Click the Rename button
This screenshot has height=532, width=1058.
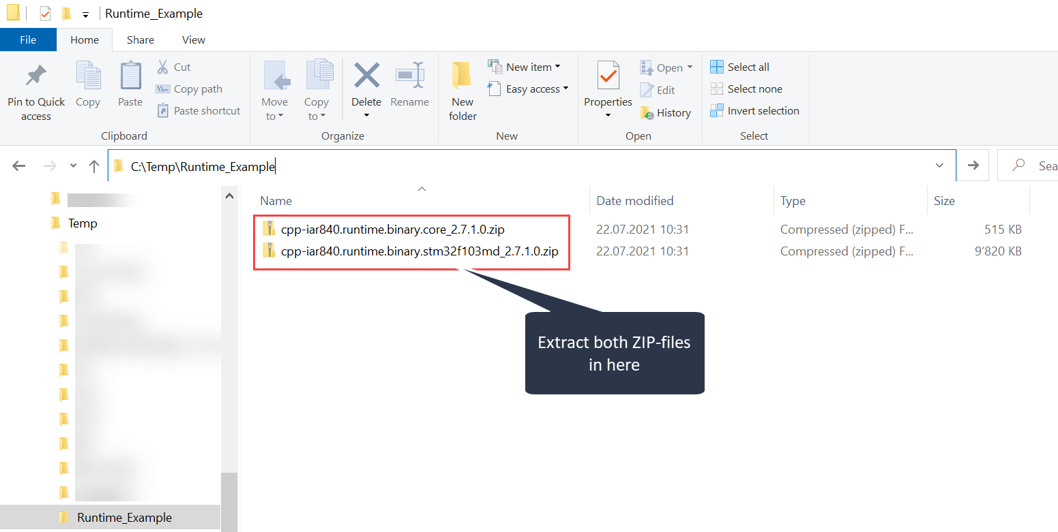point(410,84)
